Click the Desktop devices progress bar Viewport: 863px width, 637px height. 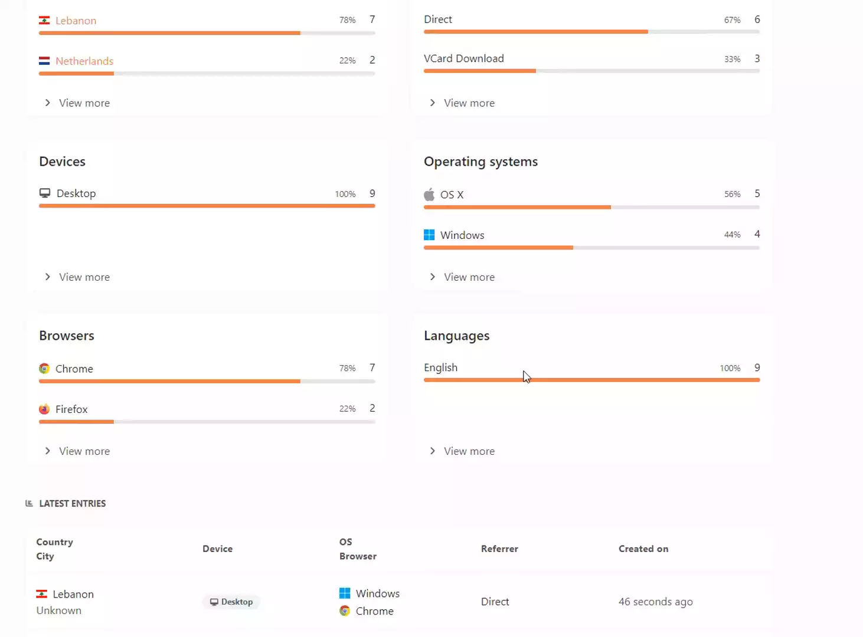(207, 206)
